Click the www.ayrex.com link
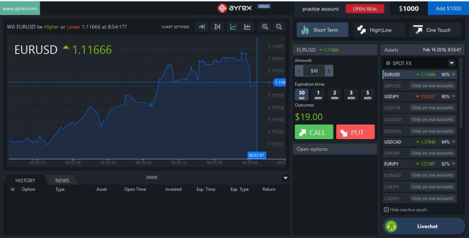469x238 pixels. click(x=20, y=8)
